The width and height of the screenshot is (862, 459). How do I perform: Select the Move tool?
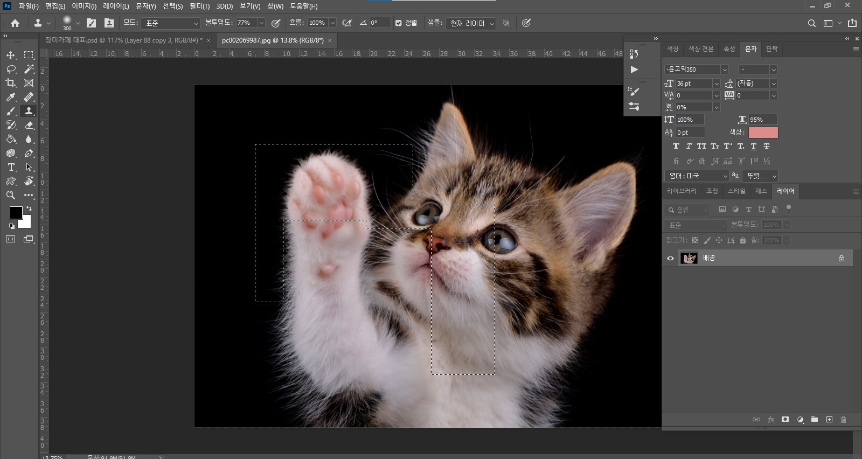(11, 55)
